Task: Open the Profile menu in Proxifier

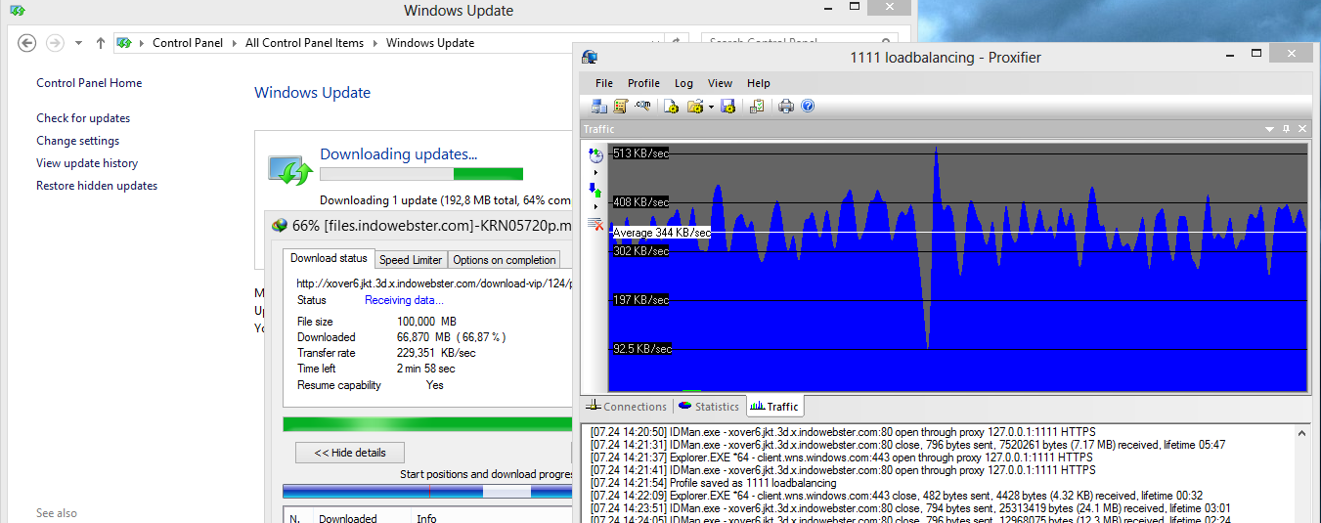Action: click(643, 83)
